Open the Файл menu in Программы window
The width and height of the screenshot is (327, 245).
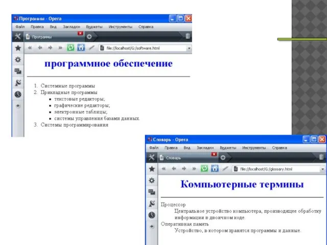20,26
